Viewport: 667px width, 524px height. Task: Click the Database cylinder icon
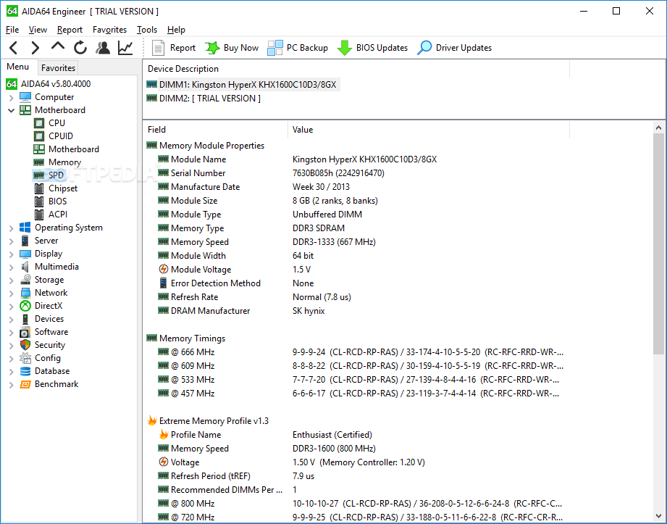coord(25,371)
